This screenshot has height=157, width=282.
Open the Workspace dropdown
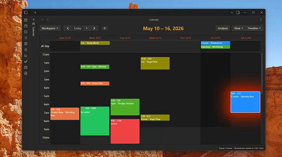point(50,28)
